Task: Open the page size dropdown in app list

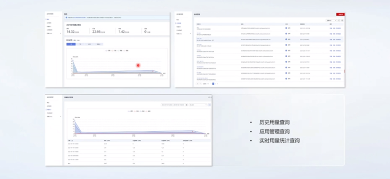Action: point(198,84)
